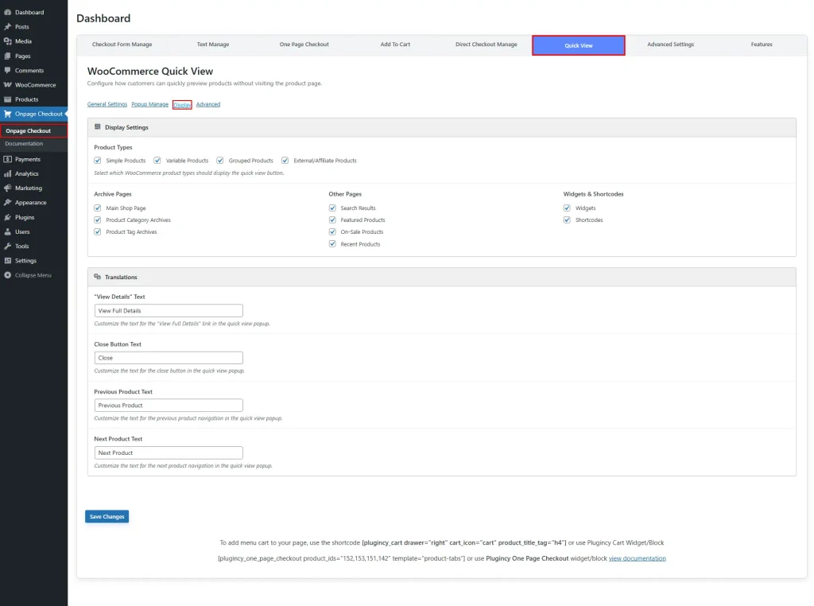
Task: Click the Appearance paintbrush icon
Action: pyautogui.click(x=8, y=203)
